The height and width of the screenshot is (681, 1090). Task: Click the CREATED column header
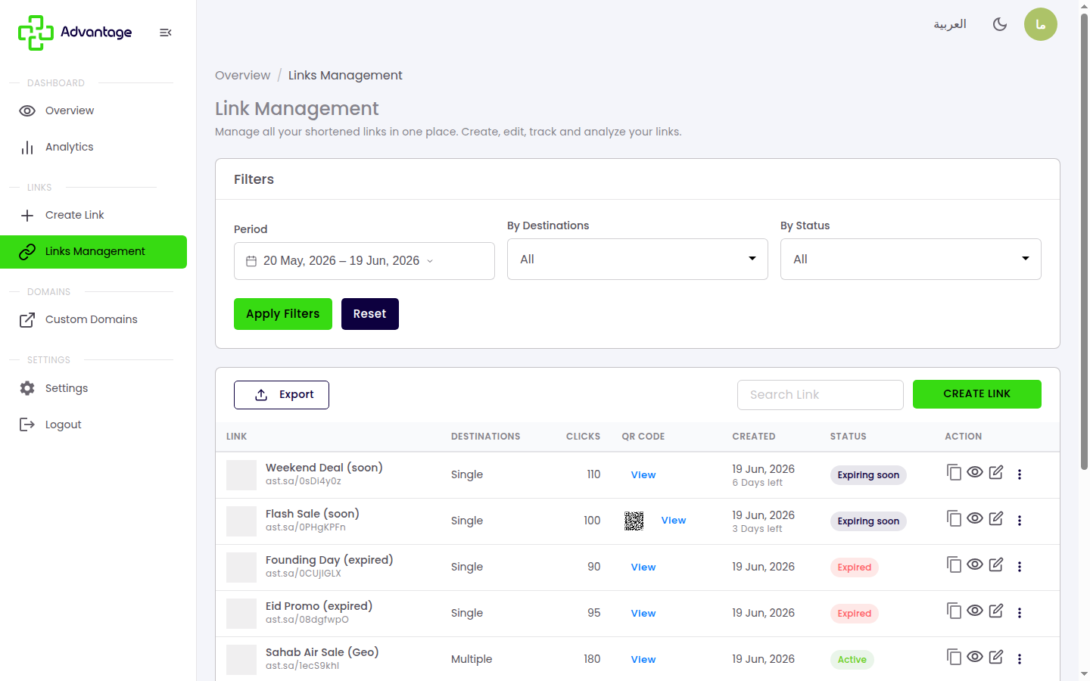coord(754,437)
